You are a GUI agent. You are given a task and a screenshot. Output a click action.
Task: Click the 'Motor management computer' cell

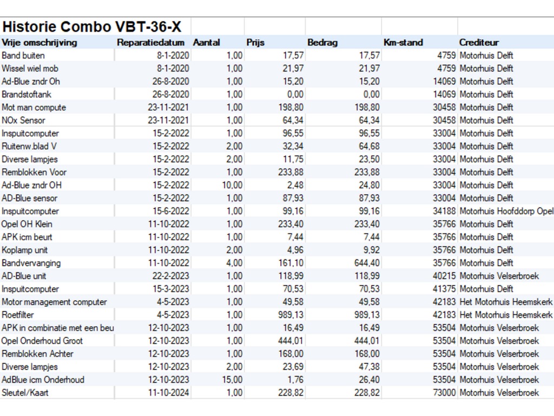(x=54, y=302)
